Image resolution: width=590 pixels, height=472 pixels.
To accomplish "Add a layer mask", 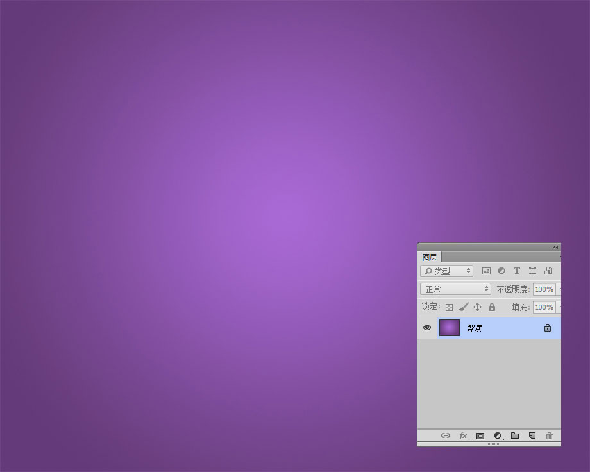I will coord(480,436).
